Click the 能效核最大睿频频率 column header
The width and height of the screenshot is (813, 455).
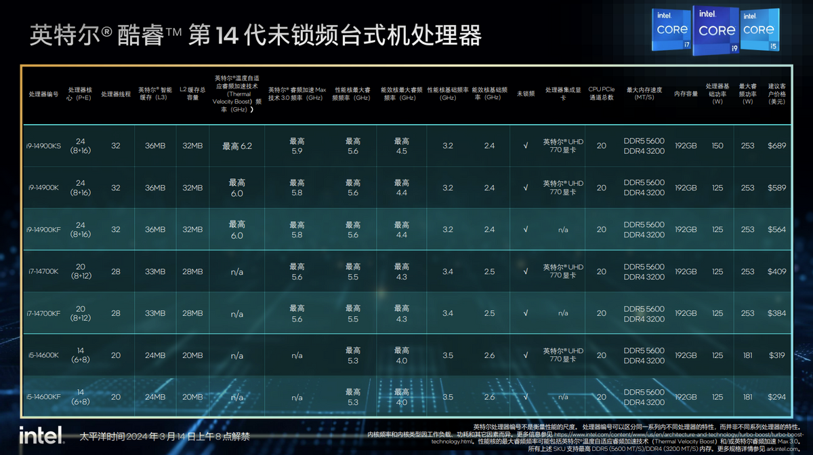point(402,94)
